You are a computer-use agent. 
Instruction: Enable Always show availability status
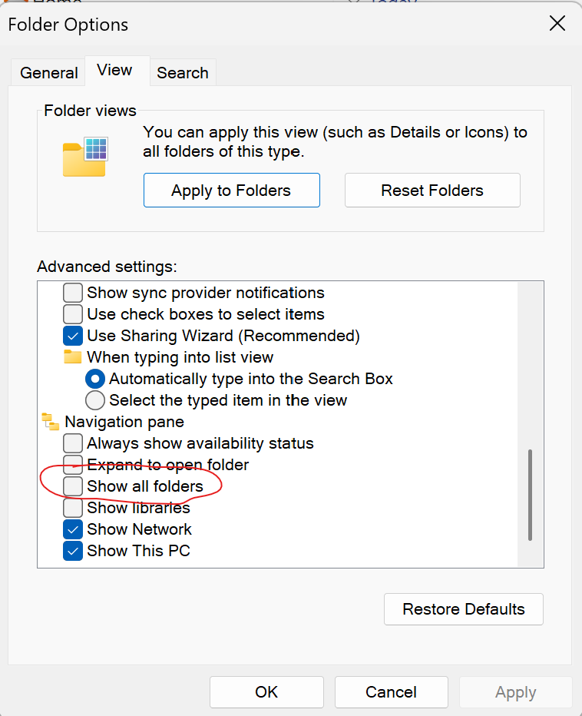coord(73,443)
